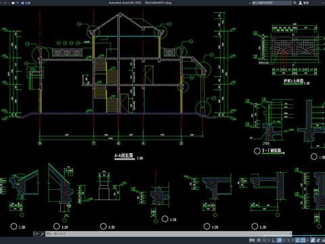
Task: Switch to the Model space status button
Action: click(252, 240)
